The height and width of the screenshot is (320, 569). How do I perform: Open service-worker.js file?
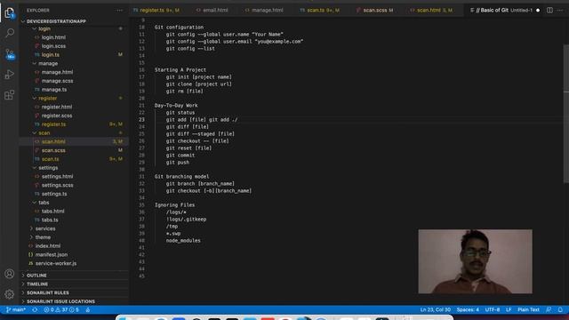point(55,263)
